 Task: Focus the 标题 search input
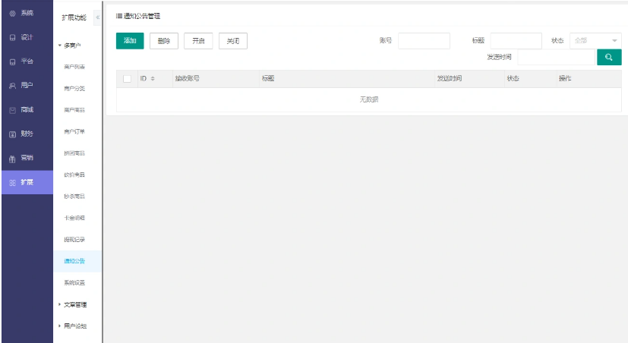click(516, 41)
